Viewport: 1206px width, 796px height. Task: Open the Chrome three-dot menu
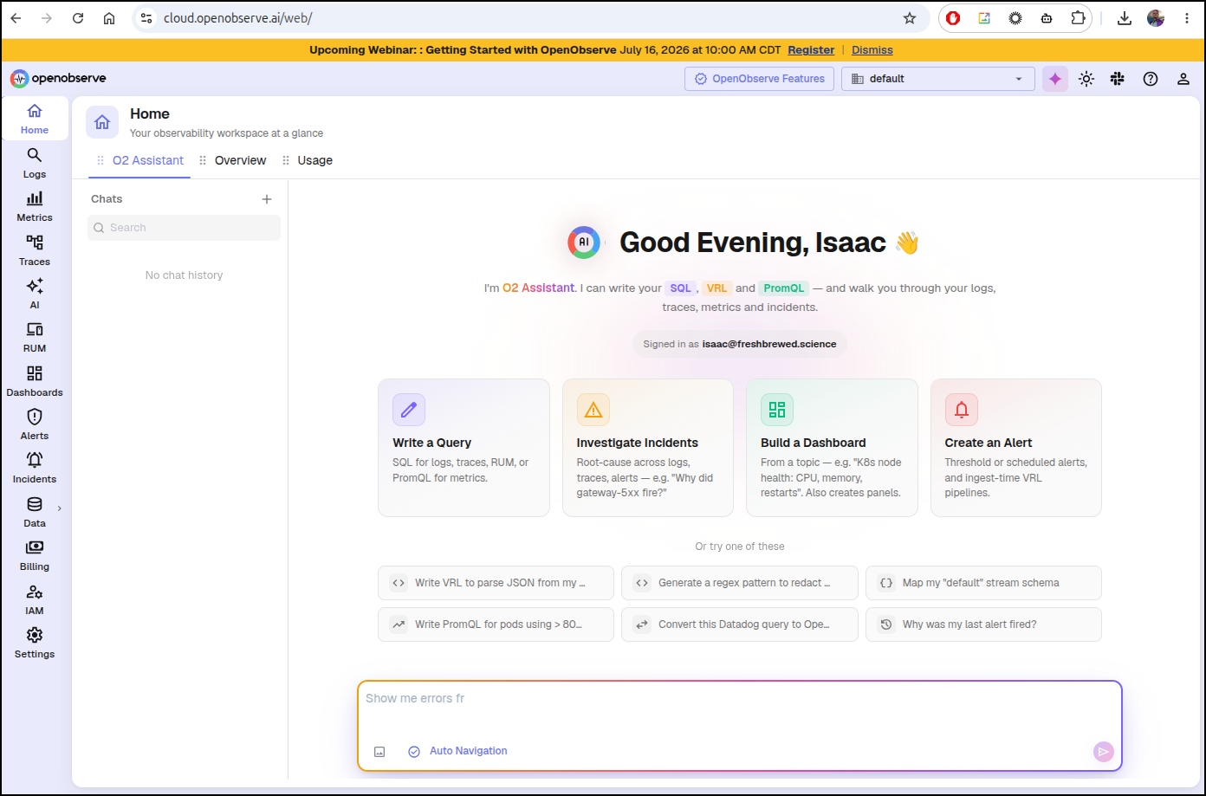1187,18
